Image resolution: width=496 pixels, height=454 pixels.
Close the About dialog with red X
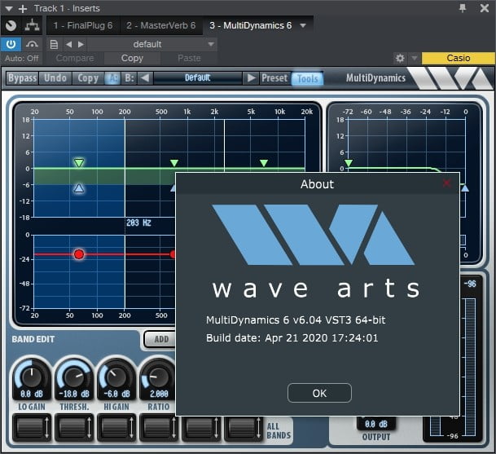click(446, 183)
